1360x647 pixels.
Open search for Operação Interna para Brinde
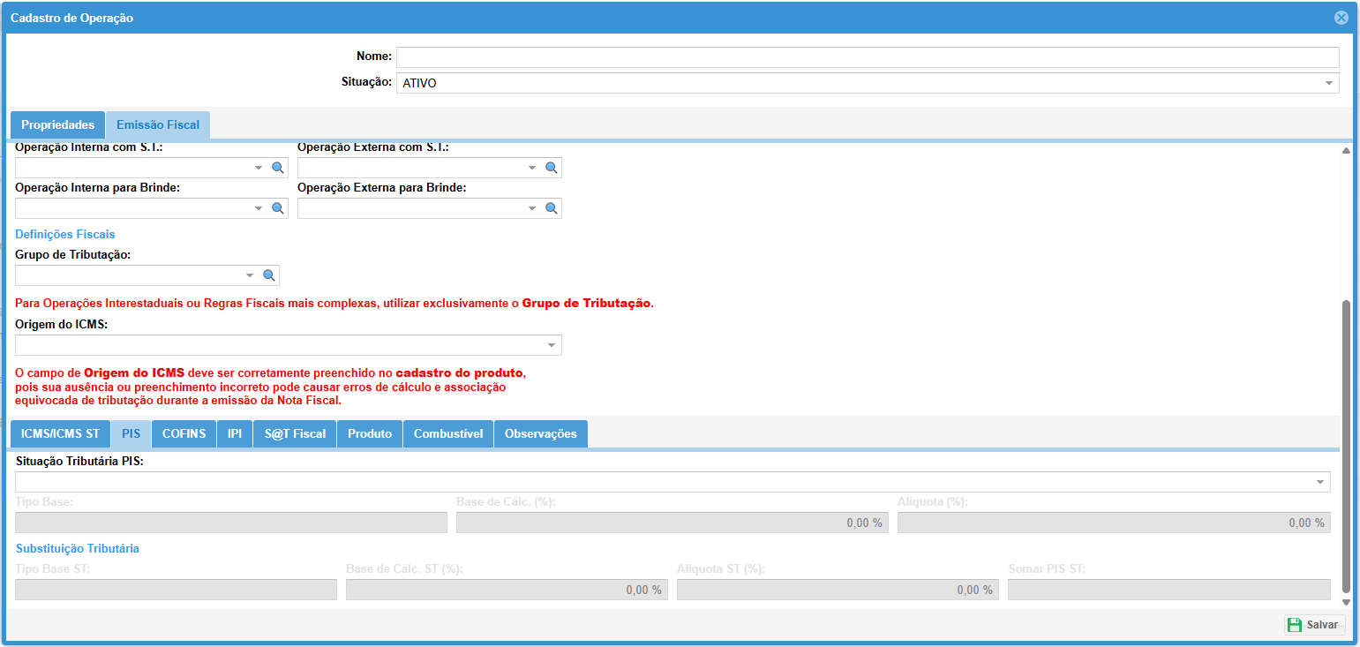click(277, 208)
